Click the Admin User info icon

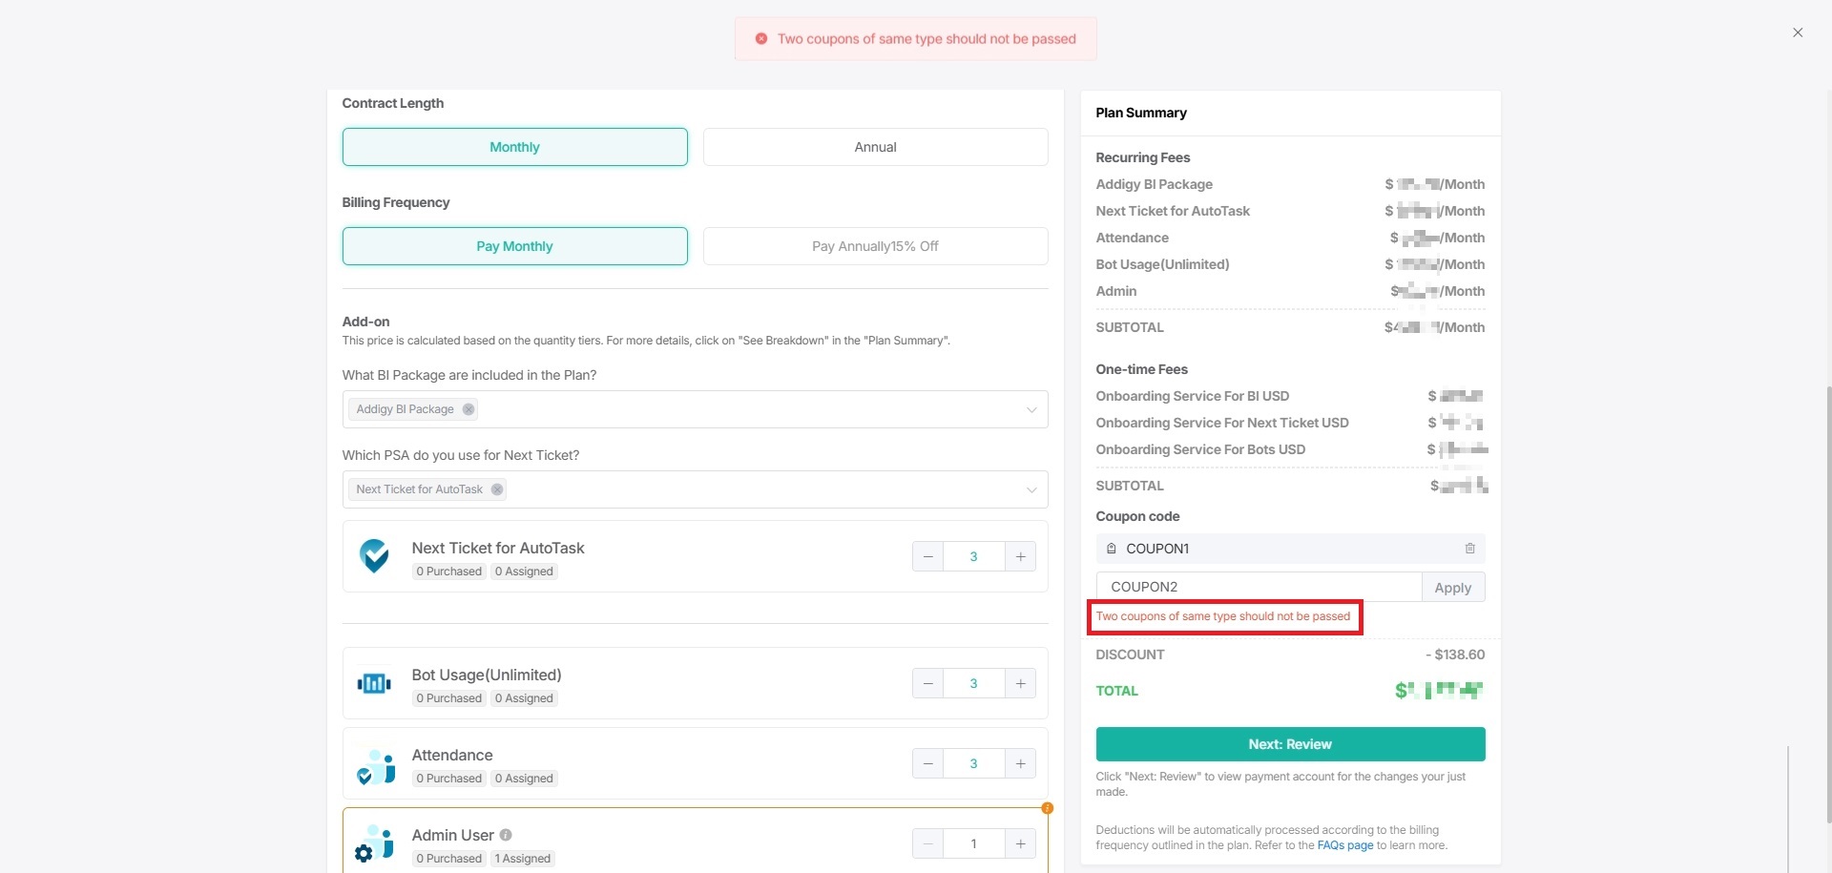[x=506, y=835]
